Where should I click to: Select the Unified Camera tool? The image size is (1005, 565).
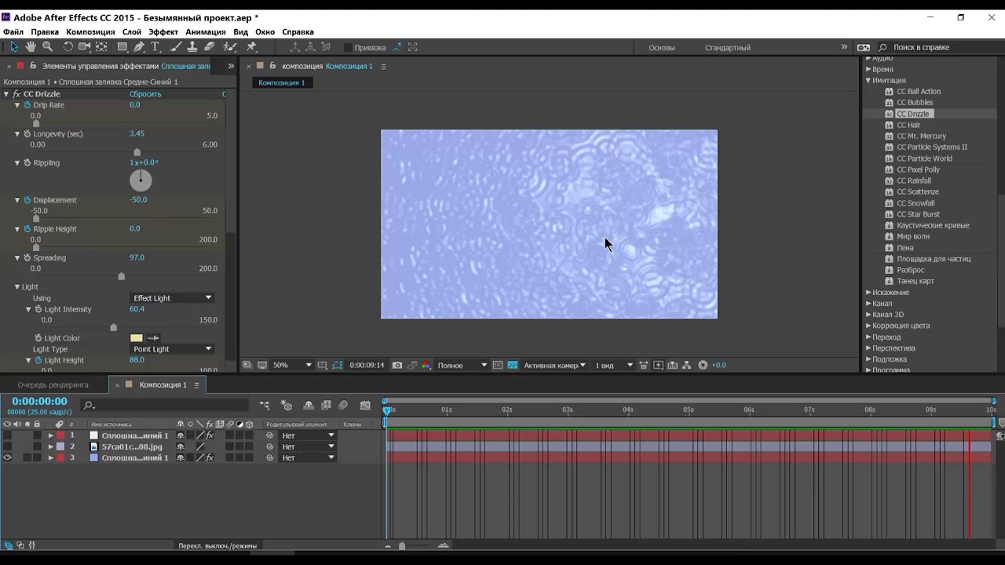click(85, 47)
